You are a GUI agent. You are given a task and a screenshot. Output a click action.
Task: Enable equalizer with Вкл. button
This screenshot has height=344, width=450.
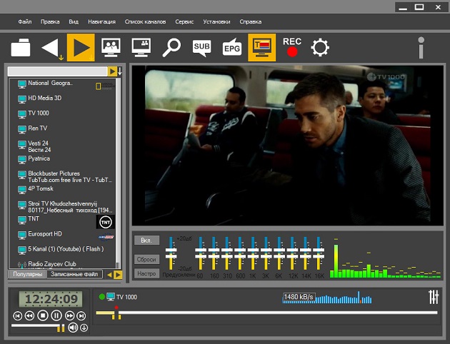(146, 241)
